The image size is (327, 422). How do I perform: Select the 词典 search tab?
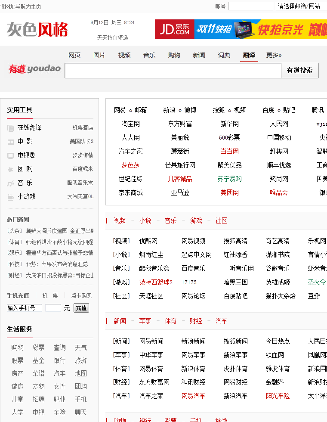point(224,55)
